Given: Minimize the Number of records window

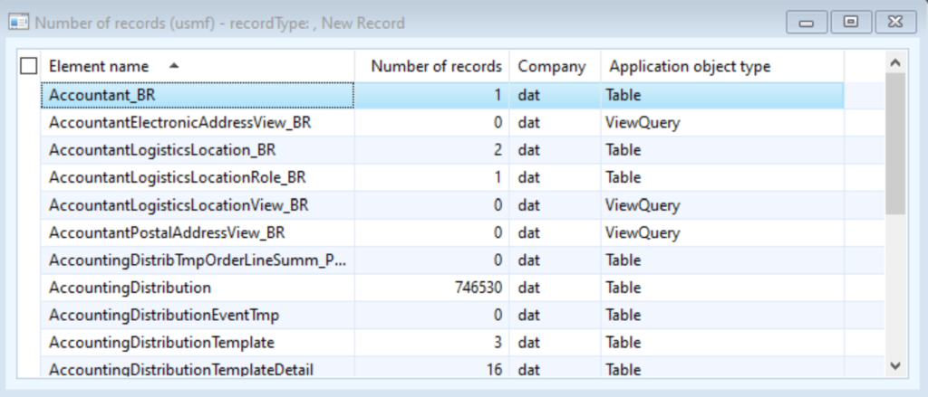Looking at the screenshot, I should [x=806, y=23].
